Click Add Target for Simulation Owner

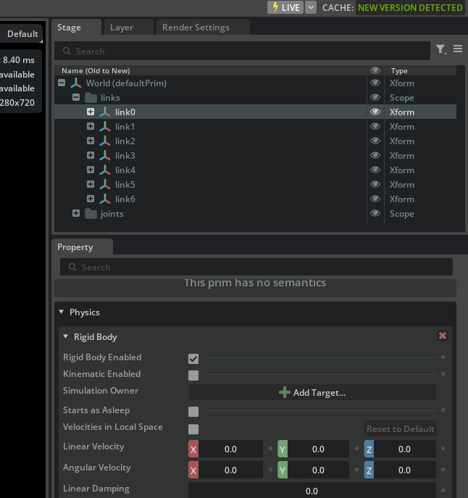[312, 393]
